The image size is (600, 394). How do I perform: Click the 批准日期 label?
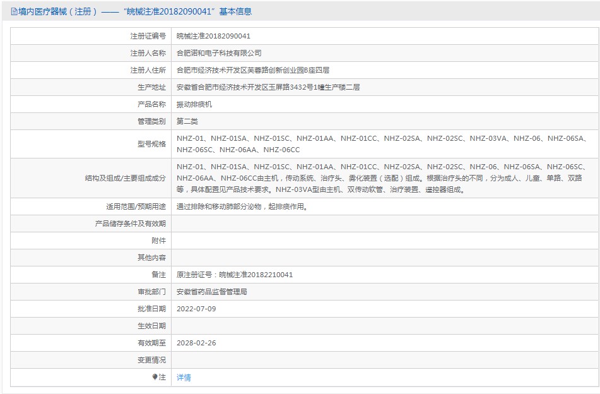[x=152, y=309]
